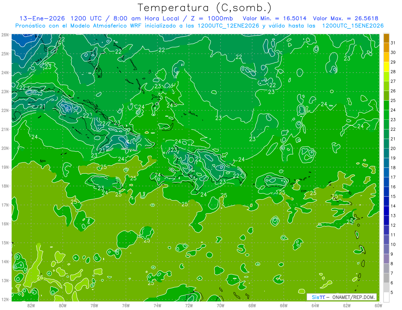Select the init time '1200UTC_12ENE2026'
402x310 pixels.
[228, 26]
